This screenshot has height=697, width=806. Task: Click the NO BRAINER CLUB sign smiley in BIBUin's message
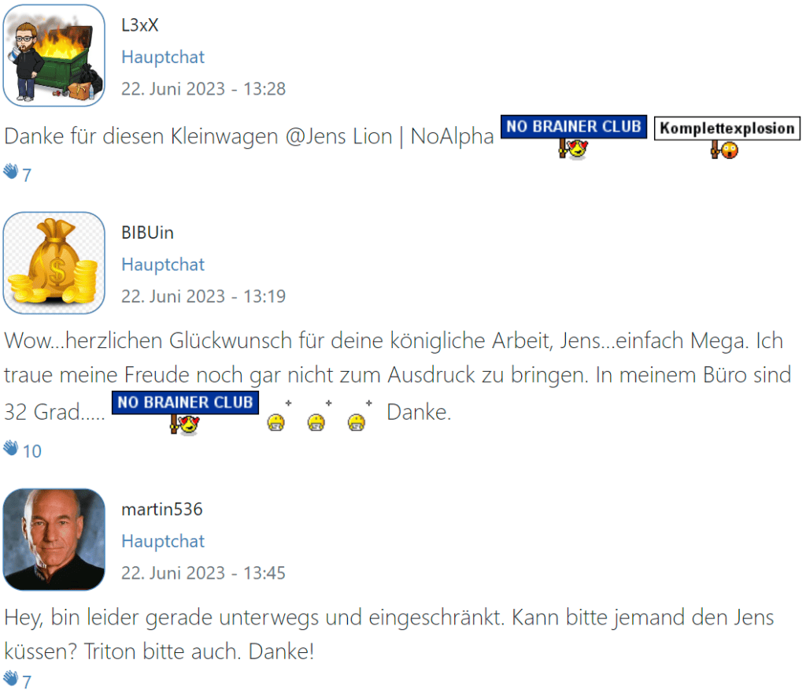pyautogui.click(x=185, y=413)
